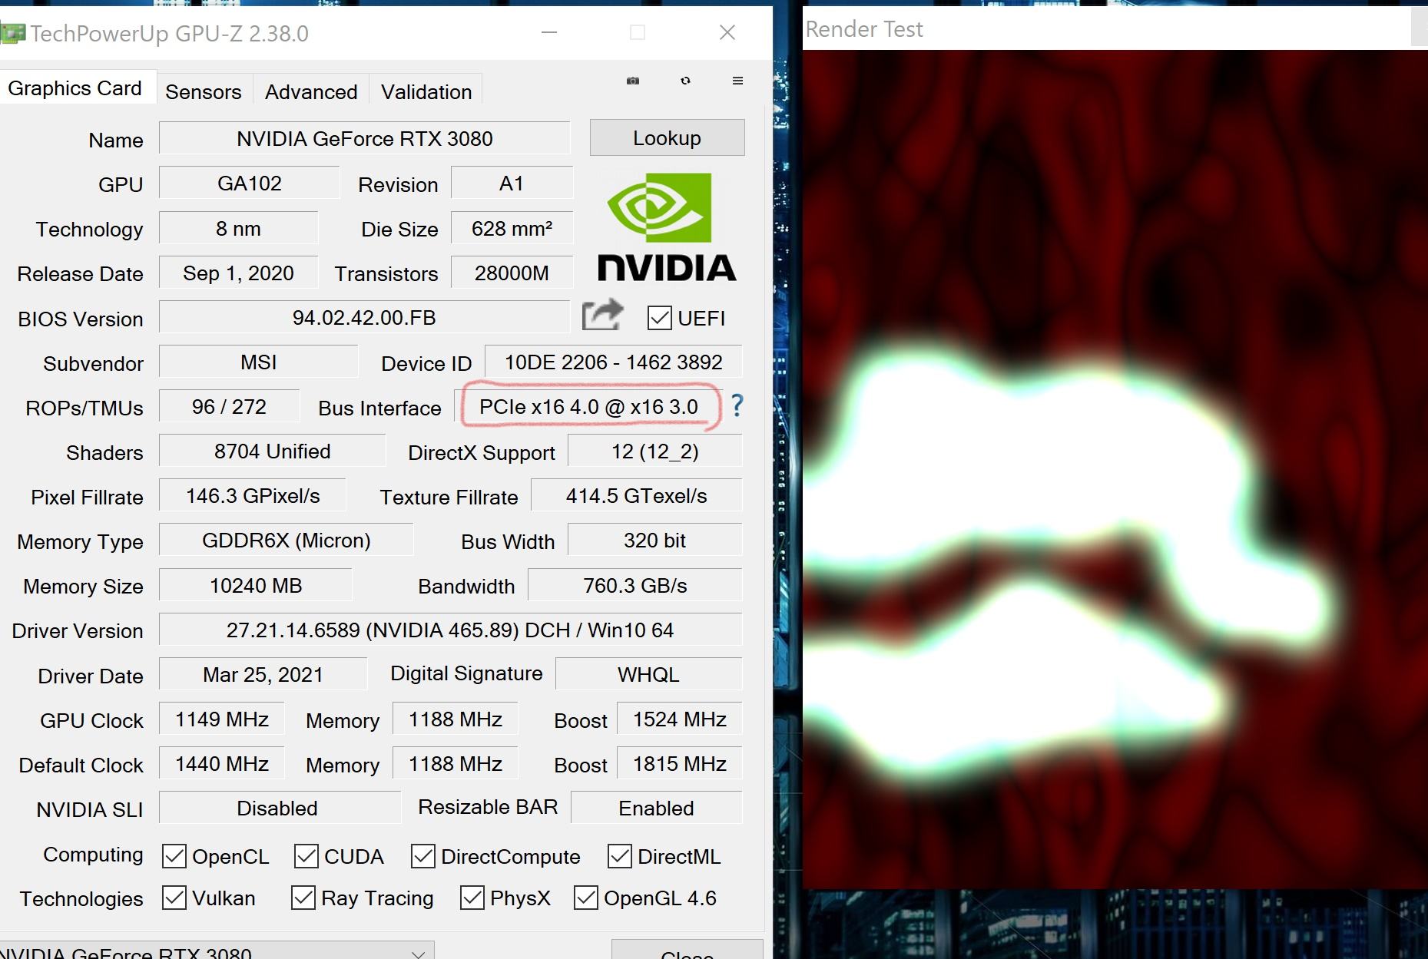This screenshot has width=1428, height=959.
Task: Select the Graphics Card tab
Action: point(75,88)
